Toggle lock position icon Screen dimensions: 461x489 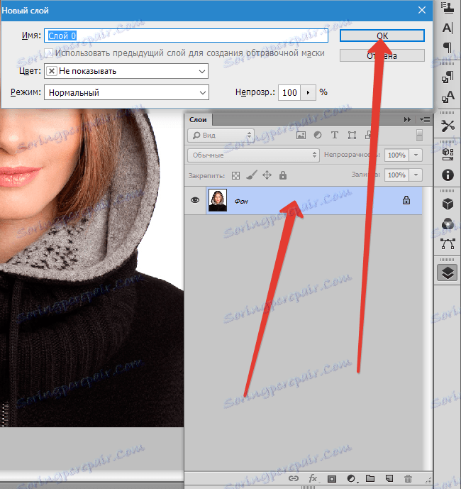click(267, 175)
